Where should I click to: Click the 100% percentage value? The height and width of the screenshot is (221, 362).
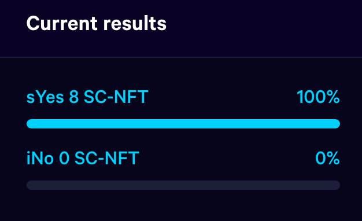tap(318, 97)
